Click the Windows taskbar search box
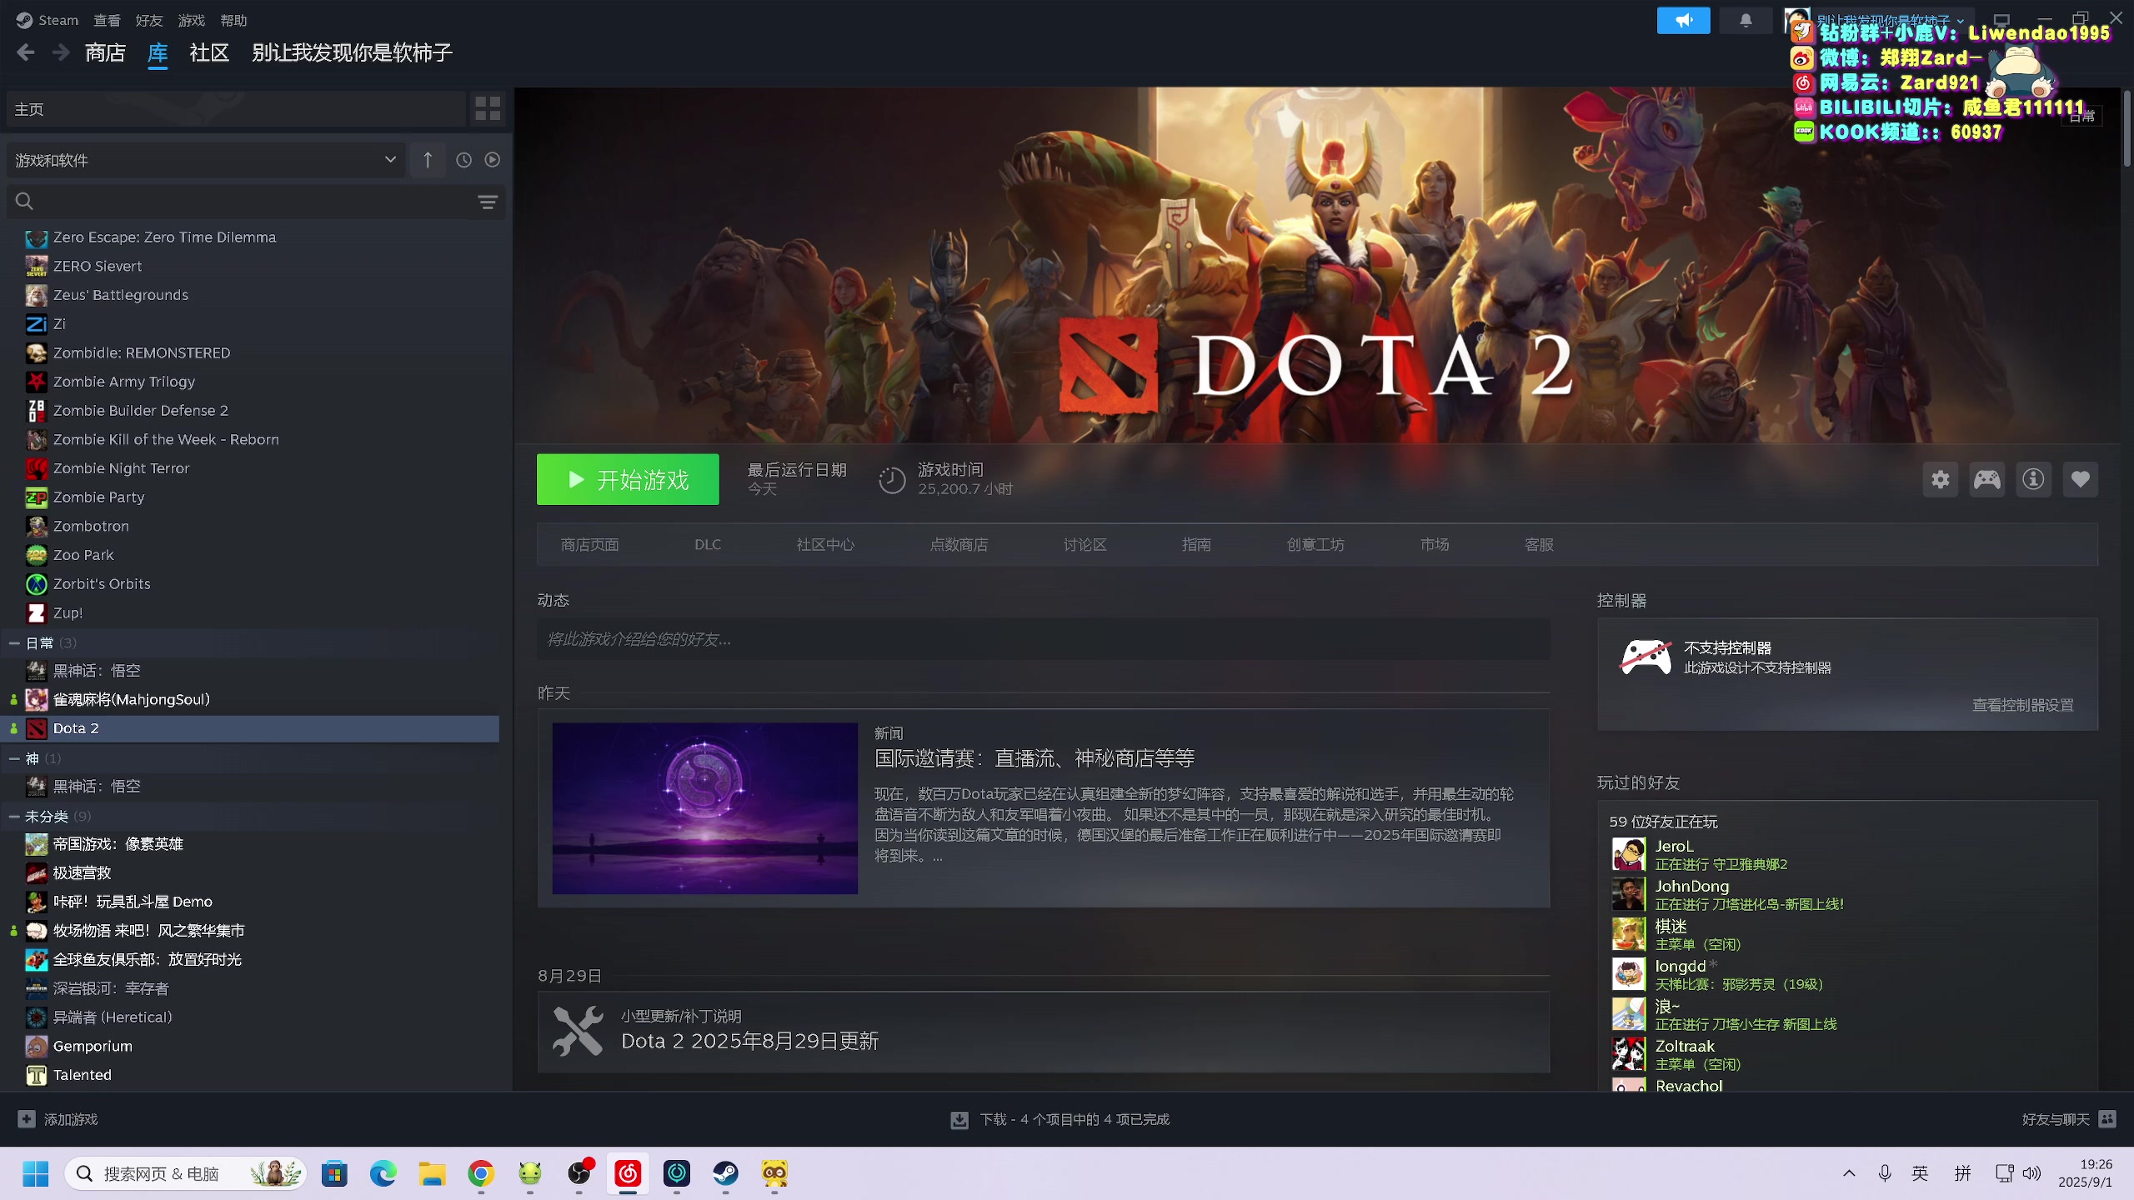Image resolution: width=2134 pixels, height=1200 pixels. [186, 1173]
